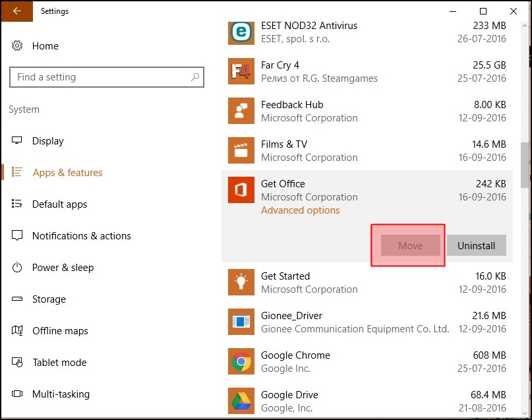Click the Gionee_Driver app icon
Viewport: 532px width, 420px height.
(241, 322)
